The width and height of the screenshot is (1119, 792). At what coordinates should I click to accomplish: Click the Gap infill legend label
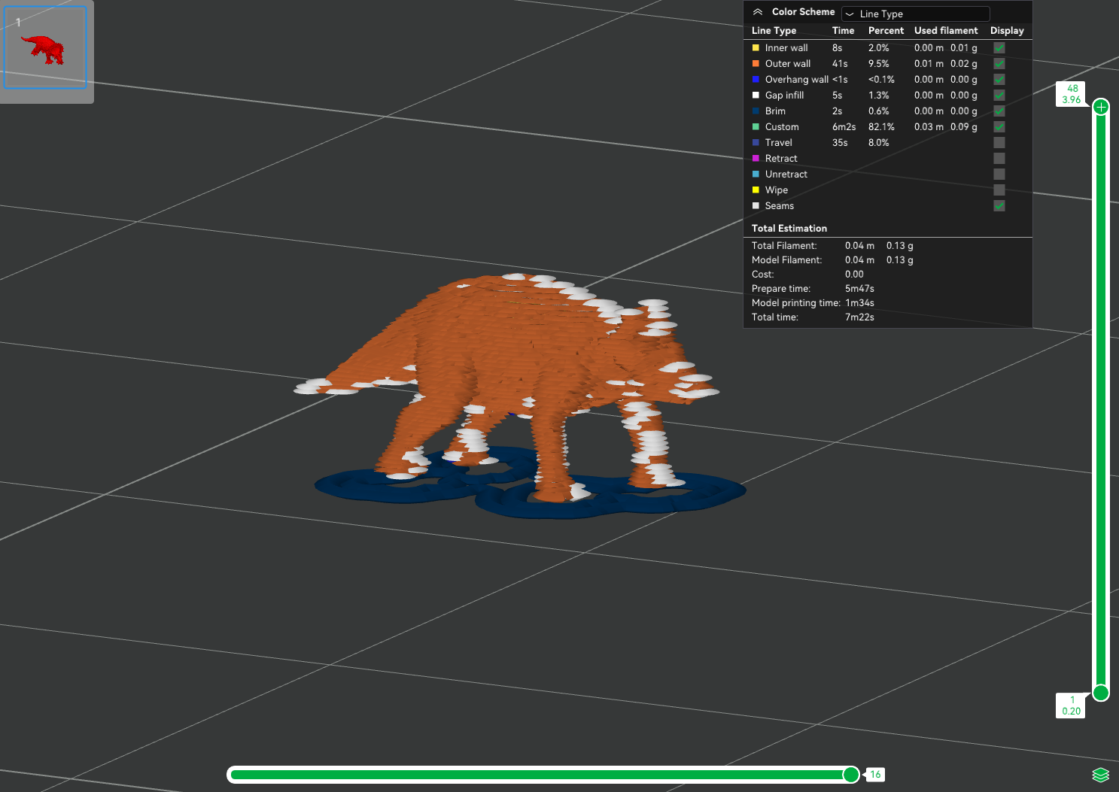tap(784, 96)
